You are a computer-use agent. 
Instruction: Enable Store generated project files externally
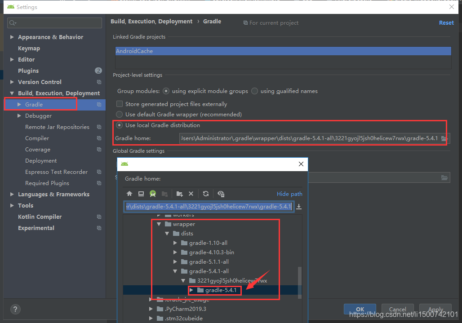[120, 104]
